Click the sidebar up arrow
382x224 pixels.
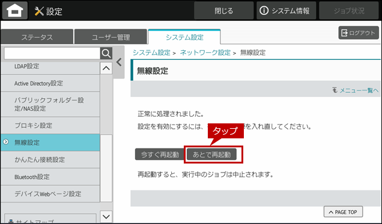coord(106,68)
